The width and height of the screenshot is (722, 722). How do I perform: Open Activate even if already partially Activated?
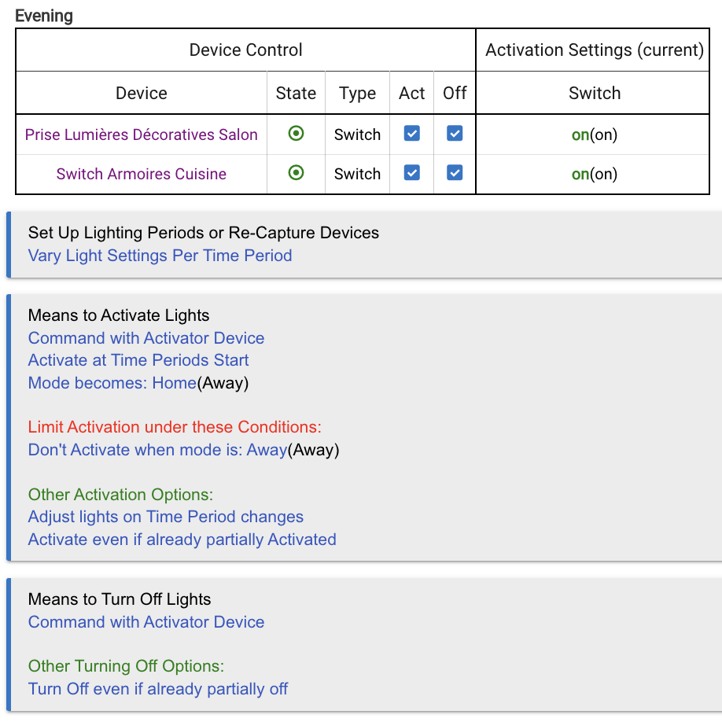tap(182, 540)
